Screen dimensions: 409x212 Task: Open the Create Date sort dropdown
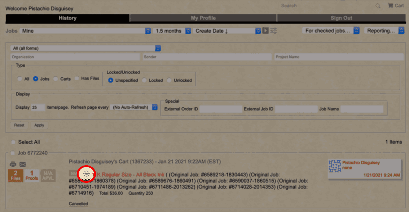pyautogui.click(x=227, y=31)
